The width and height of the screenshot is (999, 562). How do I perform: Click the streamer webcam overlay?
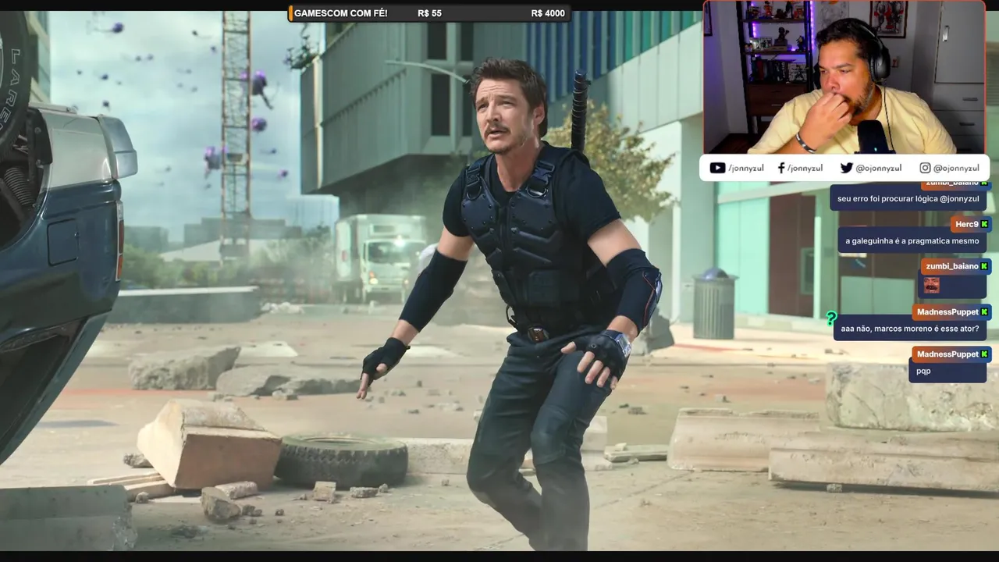[845, 77]
